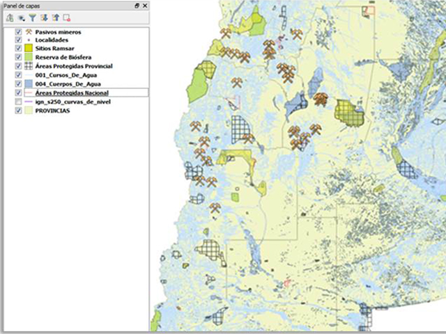Collapse all layers with the up-arrow icon
This screenshot has width=446, height=334.
point(55,18)
